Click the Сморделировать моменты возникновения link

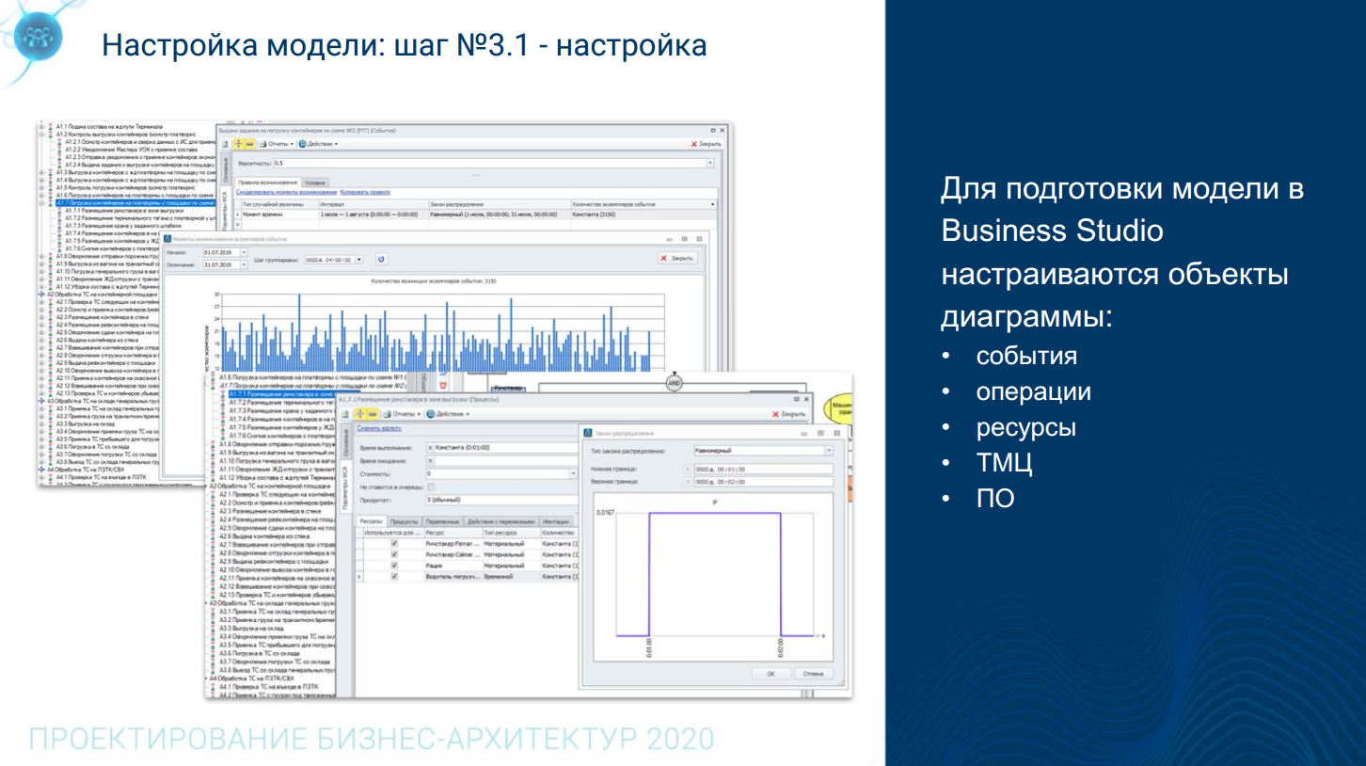286,193
